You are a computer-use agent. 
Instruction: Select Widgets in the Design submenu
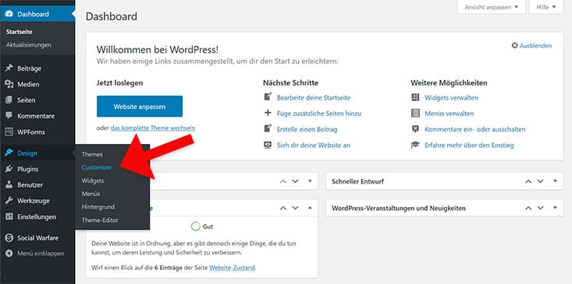(x=93, y=181)
